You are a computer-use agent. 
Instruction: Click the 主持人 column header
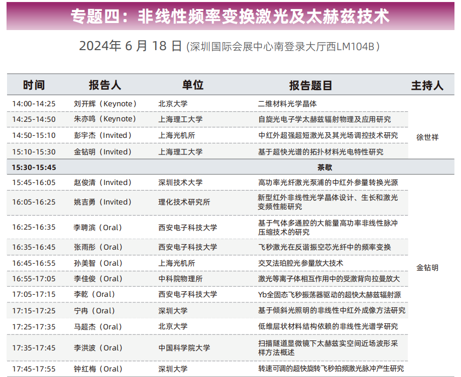coord(427,85)
